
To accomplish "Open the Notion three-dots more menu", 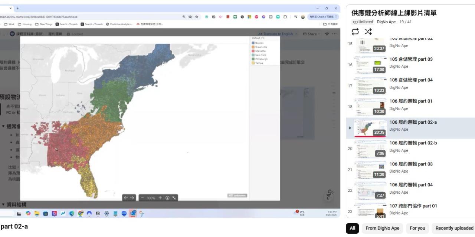I will point(335,34).
